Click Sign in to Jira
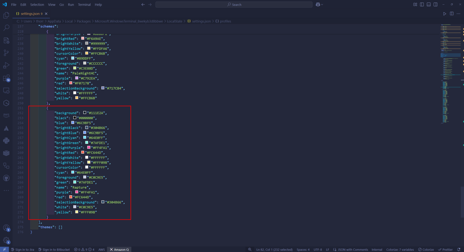464x252 pixels. pyautogui.click(x=22, y=250)
